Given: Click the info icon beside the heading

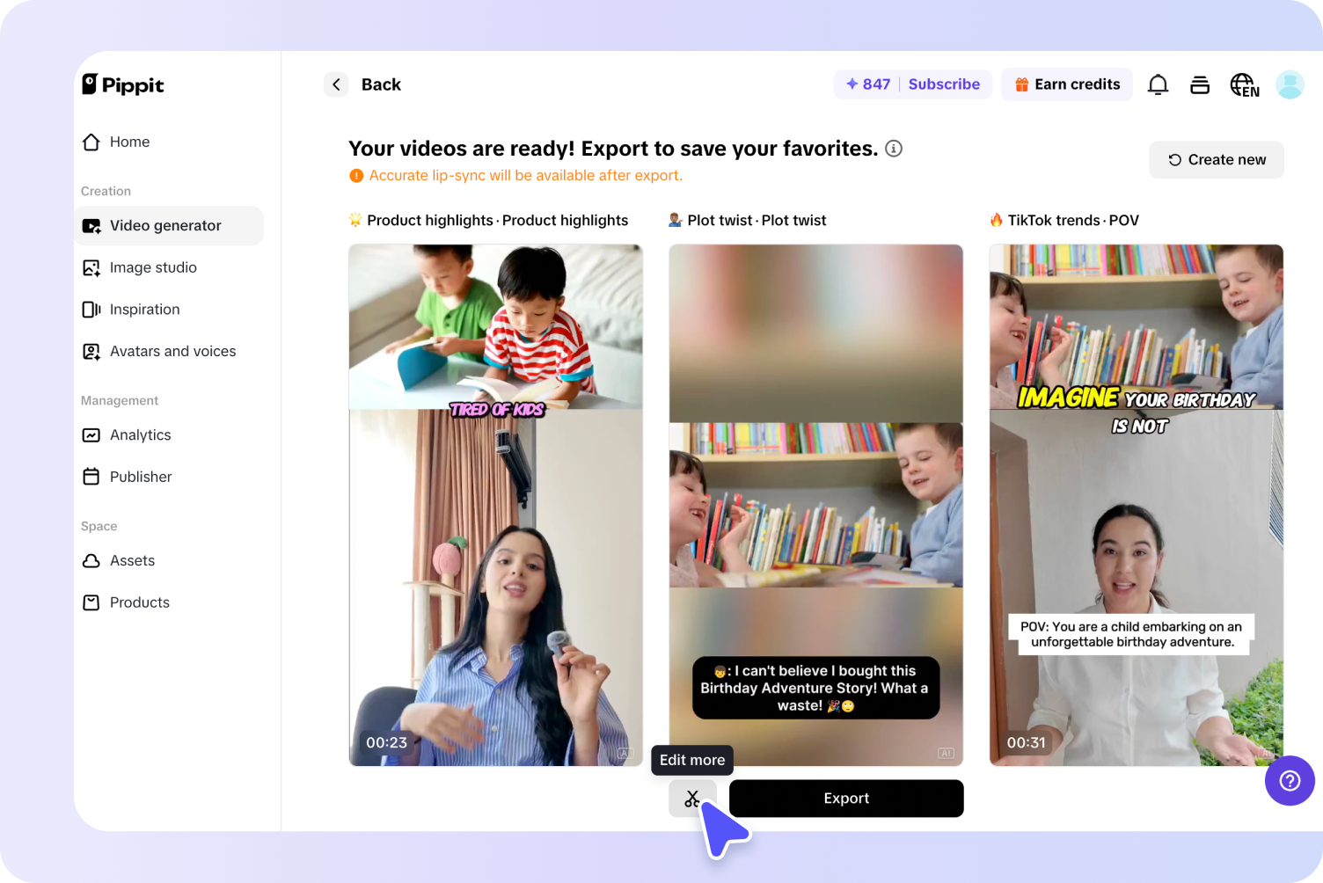Looking at the screenshot, I should pyautogui.click(x=894, y=149).
